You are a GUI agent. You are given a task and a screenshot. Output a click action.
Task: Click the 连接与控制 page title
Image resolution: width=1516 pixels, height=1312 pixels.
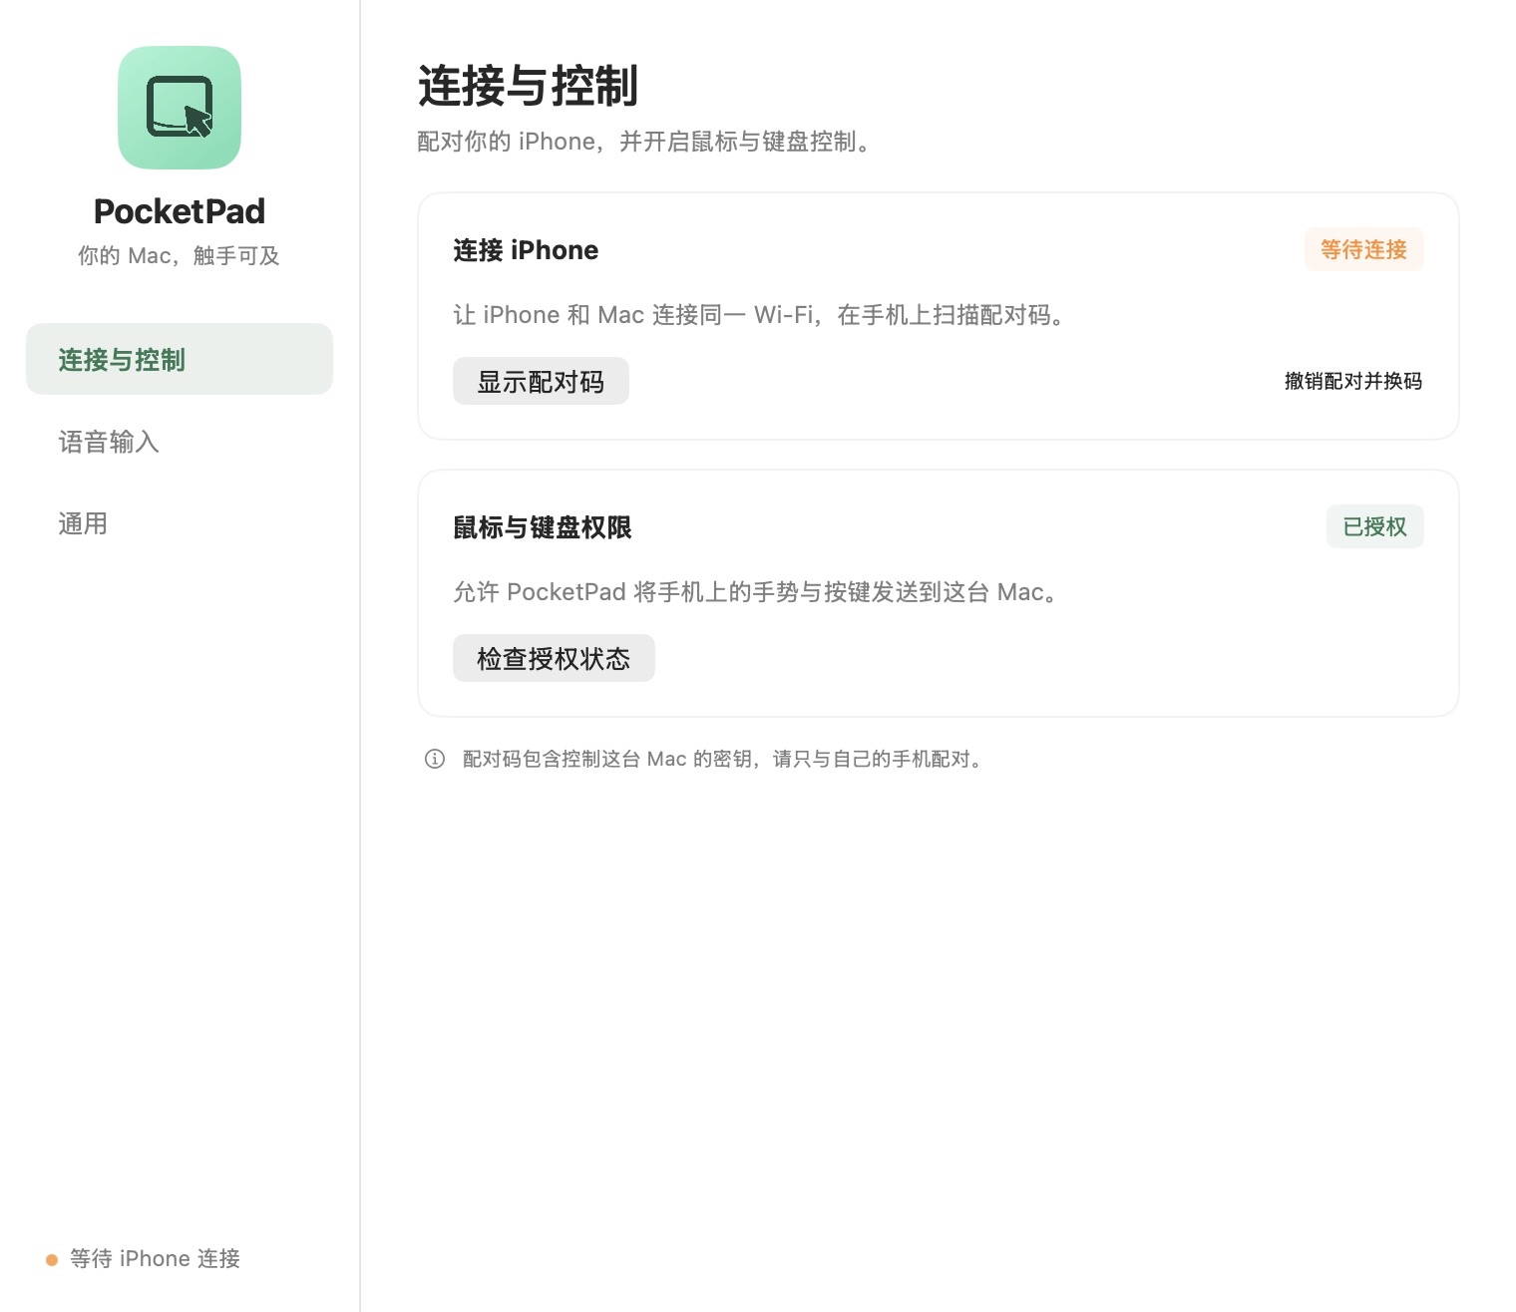coord(528,86)
